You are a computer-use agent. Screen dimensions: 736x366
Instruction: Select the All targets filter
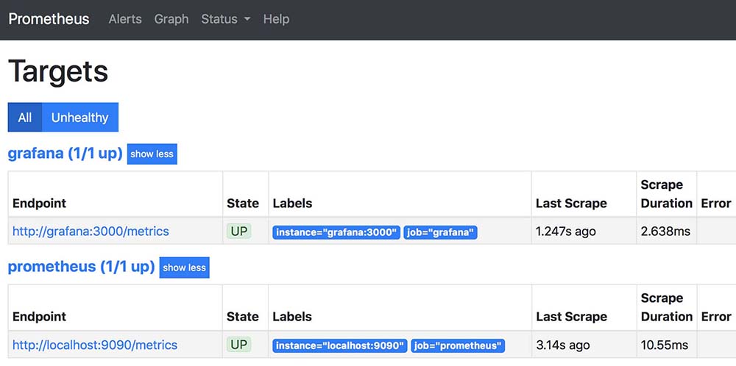(25, 118)
